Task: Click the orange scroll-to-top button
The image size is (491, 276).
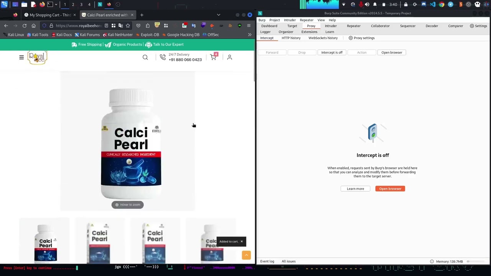Action: [x=246, y=255]
